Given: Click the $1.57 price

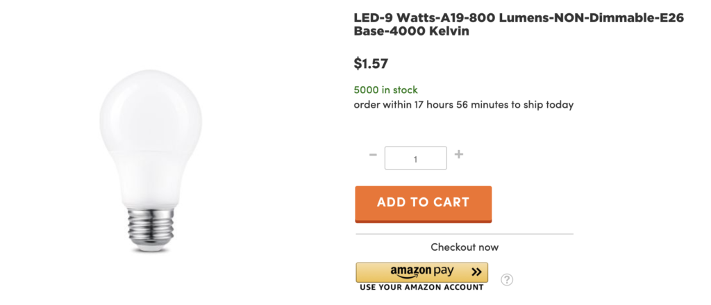Looking at the screenshot, I should [371, 63].
